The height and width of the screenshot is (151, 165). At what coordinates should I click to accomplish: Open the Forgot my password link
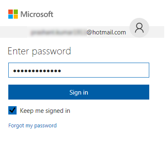(x=32, y=126)
